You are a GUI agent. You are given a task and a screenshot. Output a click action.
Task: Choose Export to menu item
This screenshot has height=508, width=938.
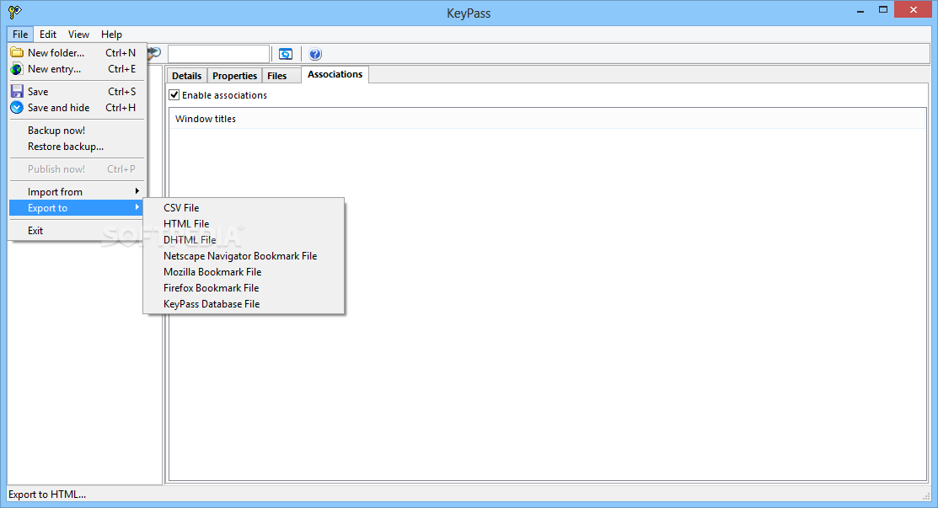tap(78, 208)
